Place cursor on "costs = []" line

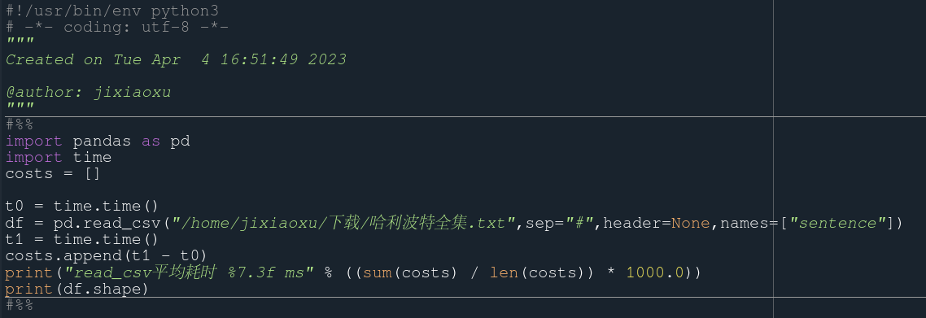click(x=53, y=174)
